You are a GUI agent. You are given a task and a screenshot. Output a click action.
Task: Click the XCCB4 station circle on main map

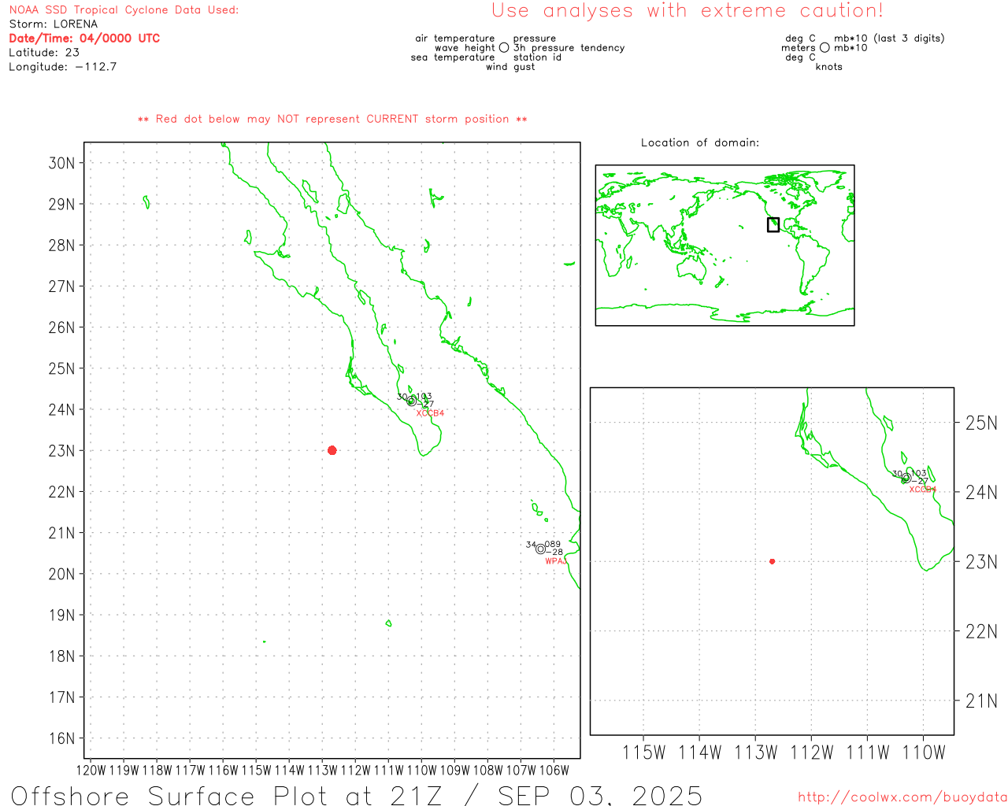411,401
